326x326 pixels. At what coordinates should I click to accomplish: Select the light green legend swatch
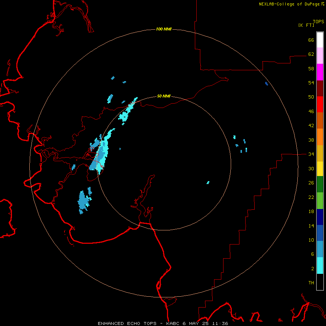pos(320,201)
